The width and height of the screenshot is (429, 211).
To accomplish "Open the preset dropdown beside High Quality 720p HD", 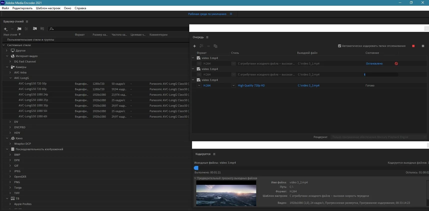I will (233, 85).
